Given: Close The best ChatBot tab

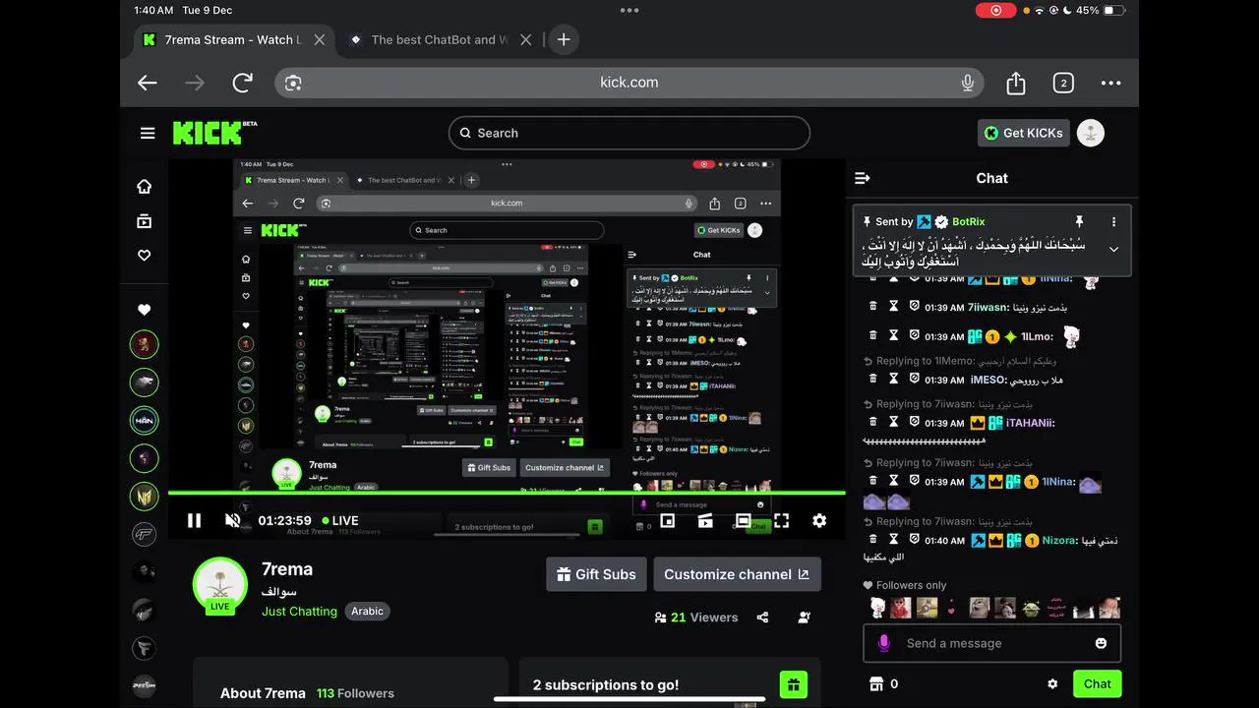Looking at the screenshot, I should [526, 39].
